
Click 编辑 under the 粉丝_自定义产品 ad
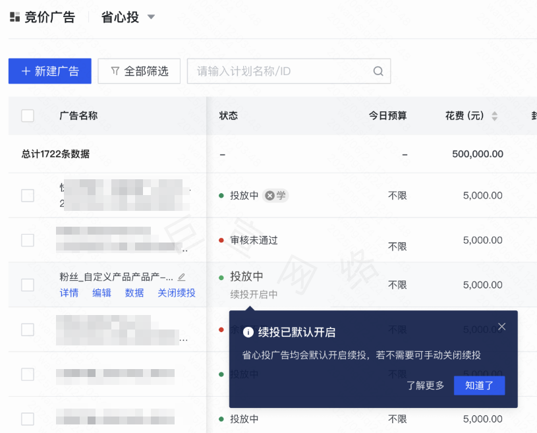point(101,293)
